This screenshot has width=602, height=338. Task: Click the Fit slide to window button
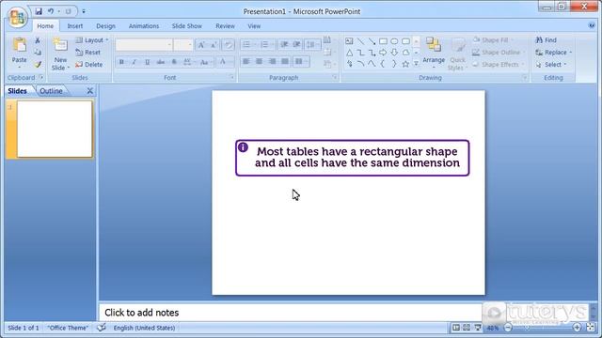591,328
